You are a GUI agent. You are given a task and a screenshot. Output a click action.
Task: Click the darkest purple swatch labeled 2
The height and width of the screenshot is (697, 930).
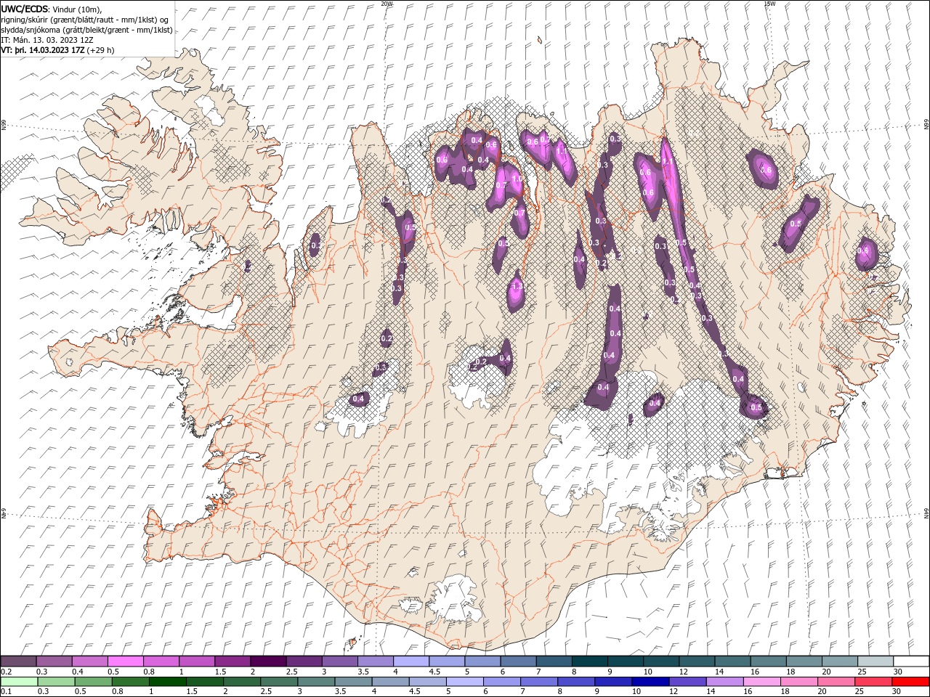268,661
